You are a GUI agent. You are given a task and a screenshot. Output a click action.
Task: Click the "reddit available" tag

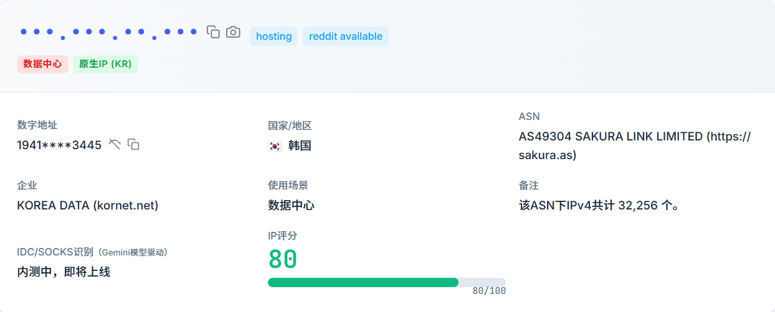[x=346, y=36]
